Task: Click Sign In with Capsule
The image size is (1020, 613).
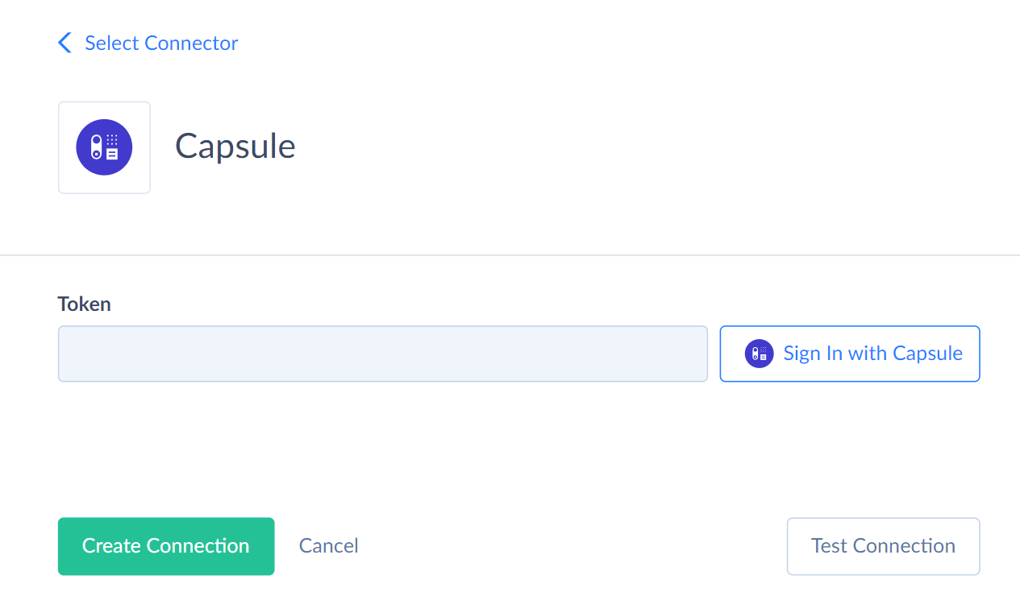Action: click(849, 353)
